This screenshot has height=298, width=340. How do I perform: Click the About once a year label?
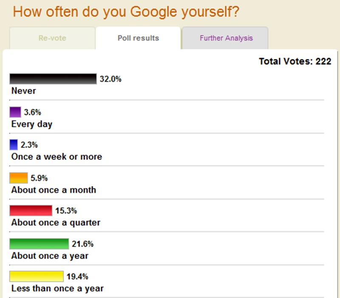coord(50,256)
